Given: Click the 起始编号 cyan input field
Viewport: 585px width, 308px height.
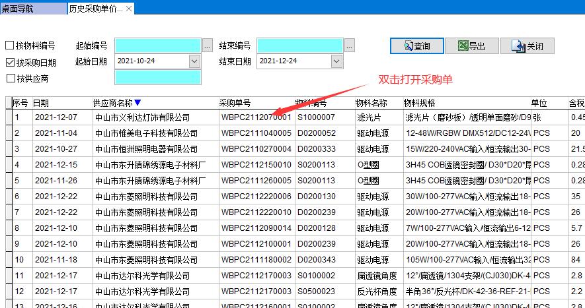Looking at the screenshot, I should coord(157,46).
